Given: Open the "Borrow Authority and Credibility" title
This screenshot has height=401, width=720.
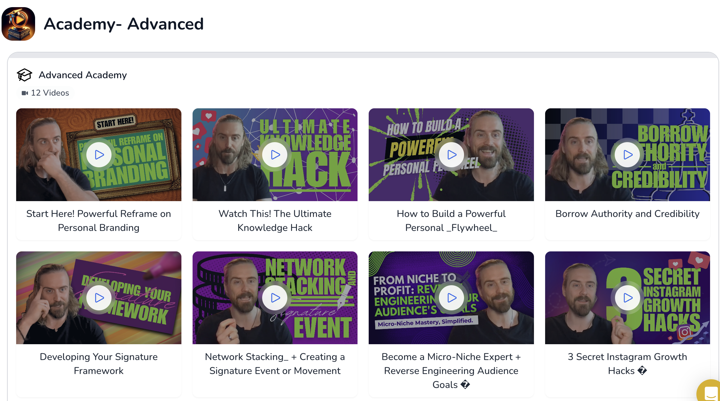Looking at the screenshot, I should 627,214.
